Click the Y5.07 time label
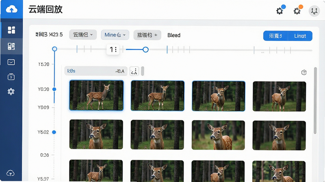 (x=43, y=179)
